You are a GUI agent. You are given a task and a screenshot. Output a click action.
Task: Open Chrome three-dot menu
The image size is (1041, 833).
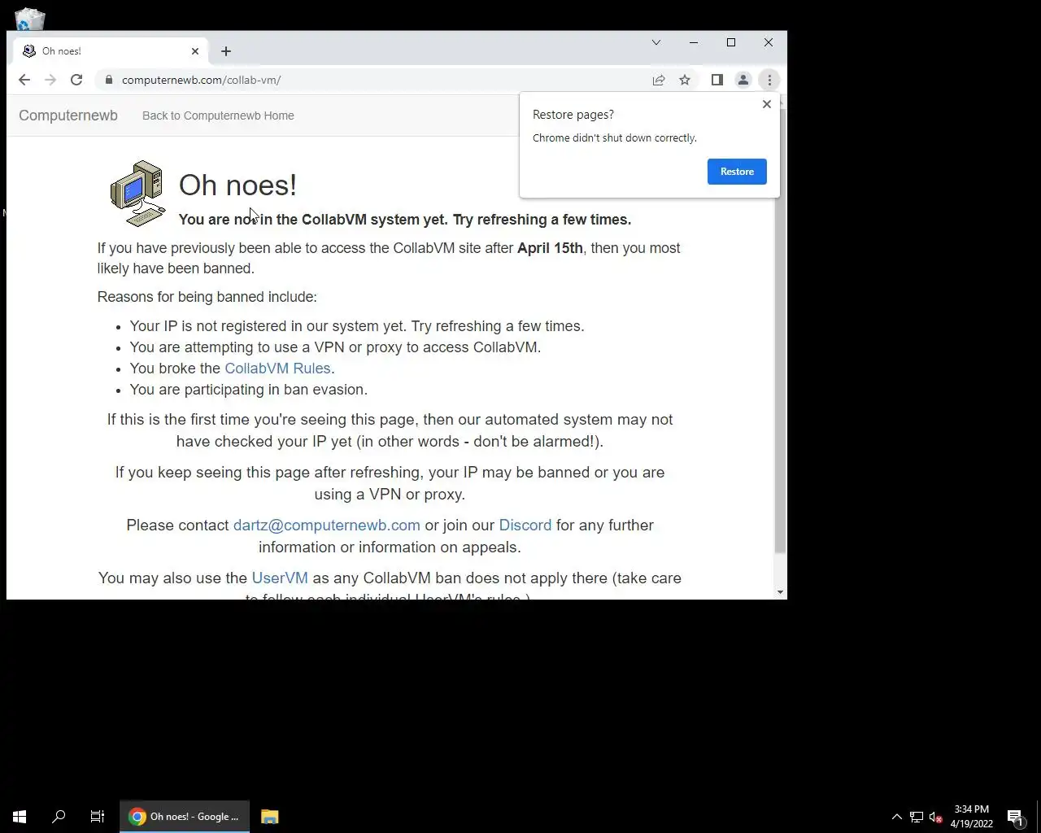coord(769,80)
